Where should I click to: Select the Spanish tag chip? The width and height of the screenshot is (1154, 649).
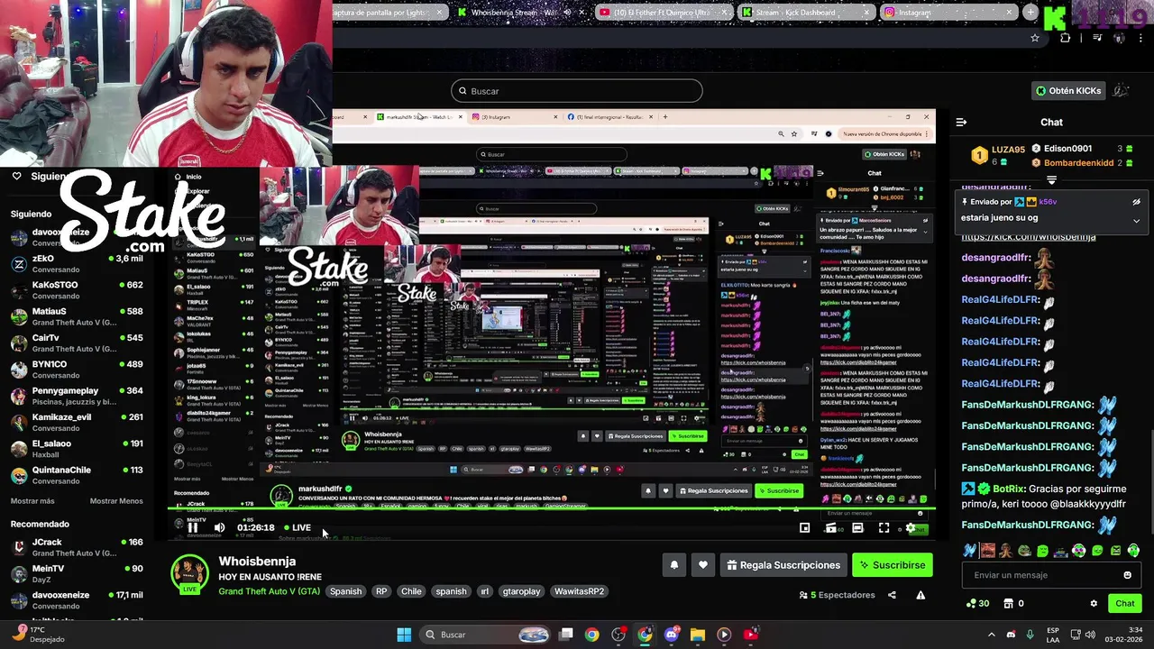345,591
